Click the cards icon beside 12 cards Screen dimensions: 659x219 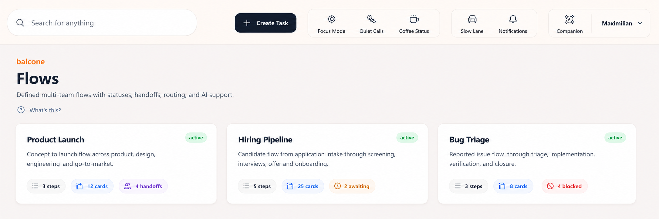(79, 186)
